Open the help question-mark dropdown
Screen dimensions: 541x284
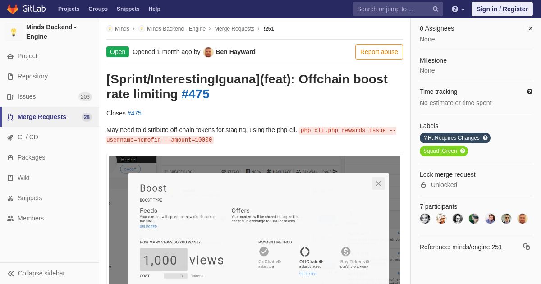458,9
